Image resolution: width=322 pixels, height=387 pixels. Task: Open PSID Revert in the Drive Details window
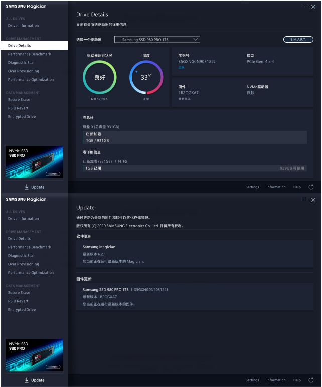18,108
